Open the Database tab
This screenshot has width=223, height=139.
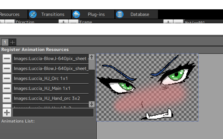[x=137, y=14]
